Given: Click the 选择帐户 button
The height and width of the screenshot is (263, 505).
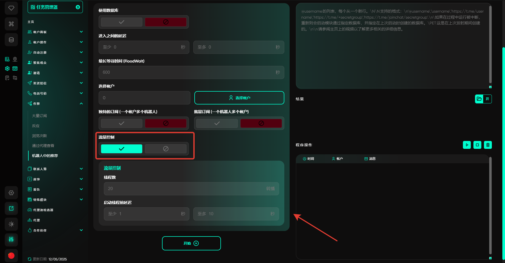Looking at the screenshot, I should [x=239, y=98].
